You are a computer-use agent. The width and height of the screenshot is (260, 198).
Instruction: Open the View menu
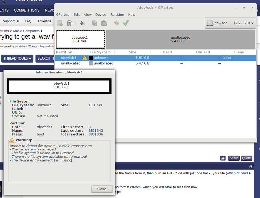[x=88, y=15]
